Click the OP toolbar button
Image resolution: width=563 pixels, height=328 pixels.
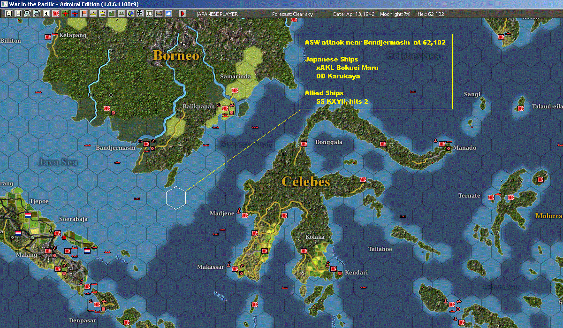point(150,14)
